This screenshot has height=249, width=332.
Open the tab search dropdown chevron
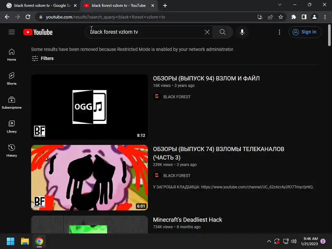pyautogui.click(x=280, y=5)
